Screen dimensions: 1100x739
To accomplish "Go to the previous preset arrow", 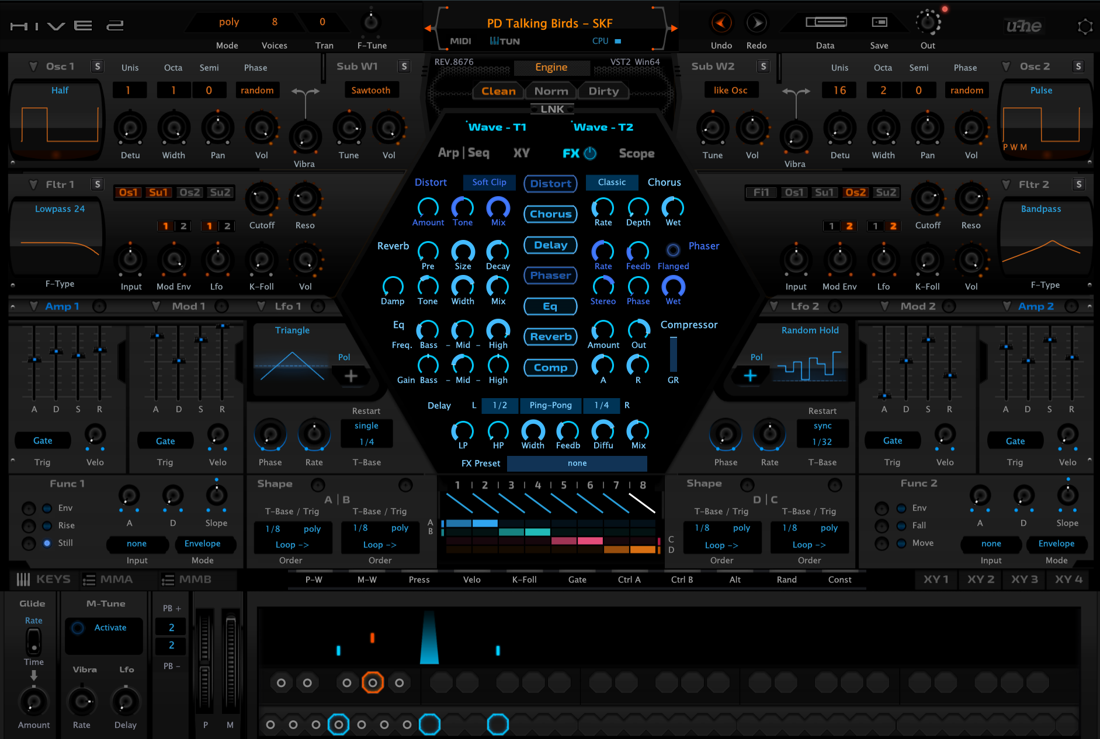I will 428,28.
